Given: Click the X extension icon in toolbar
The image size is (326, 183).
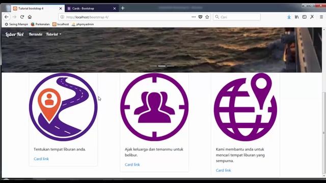Looking at the screenshot, I should click(x=312, y=17).
